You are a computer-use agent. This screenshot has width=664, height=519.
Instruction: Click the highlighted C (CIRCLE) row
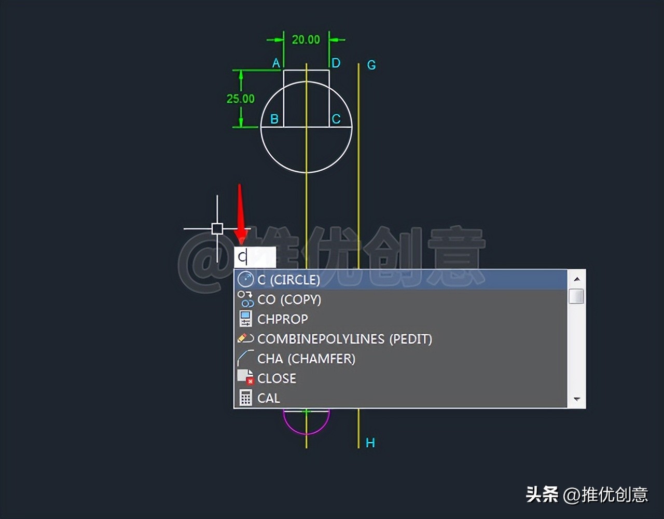363,279
